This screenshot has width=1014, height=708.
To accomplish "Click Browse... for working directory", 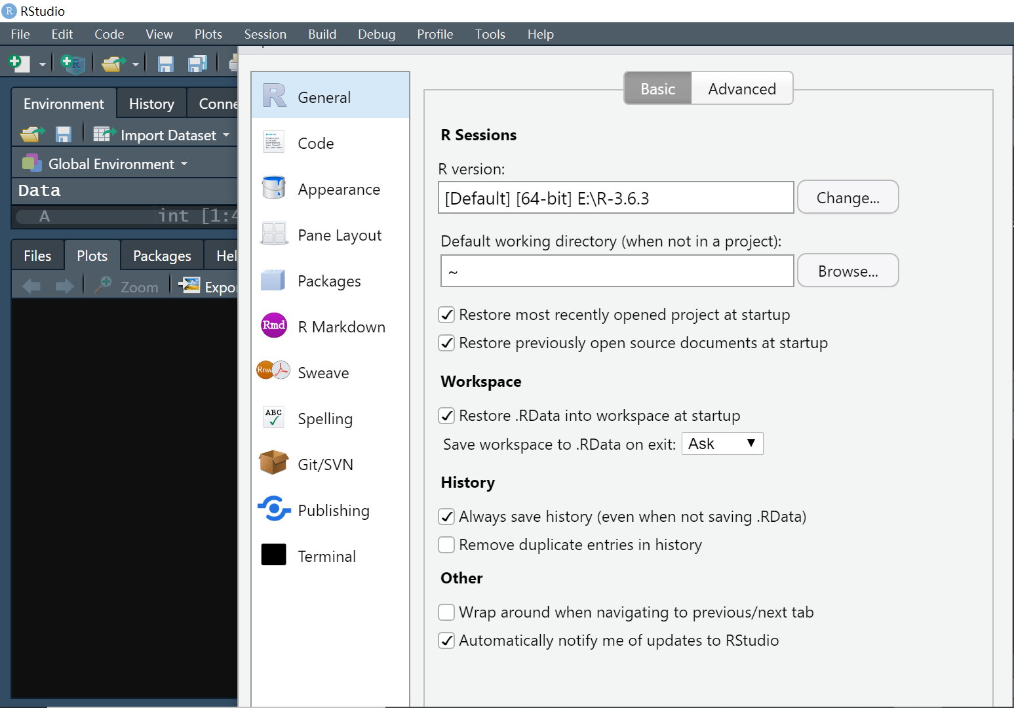I will tap(848, 271).
